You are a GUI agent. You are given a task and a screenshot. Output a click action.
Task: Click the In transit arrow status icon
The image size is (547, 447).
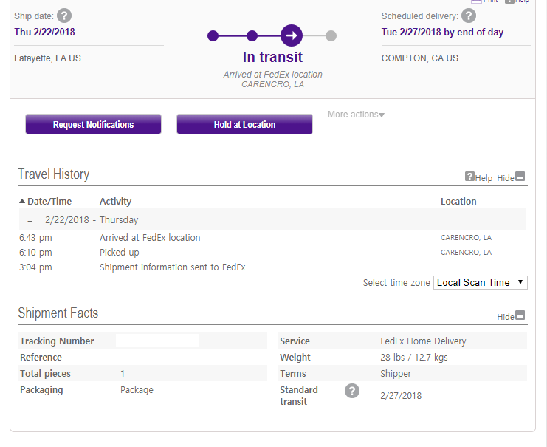pyautogui.click(x=292, y=35)
